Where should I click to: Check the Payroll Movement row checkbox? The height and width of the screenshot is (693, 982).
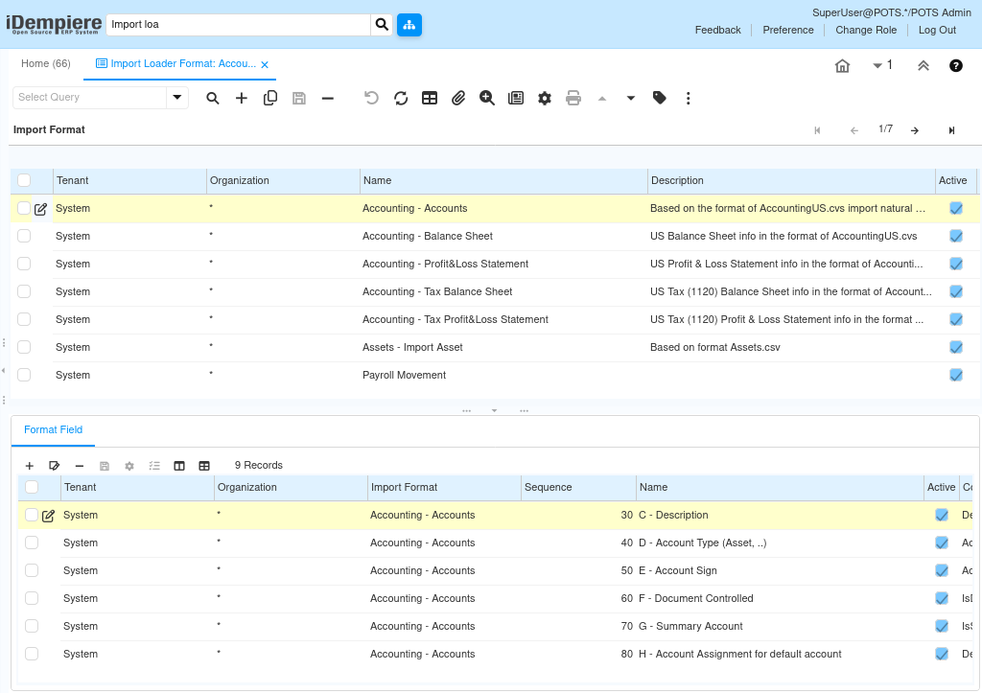click(24, 375)
